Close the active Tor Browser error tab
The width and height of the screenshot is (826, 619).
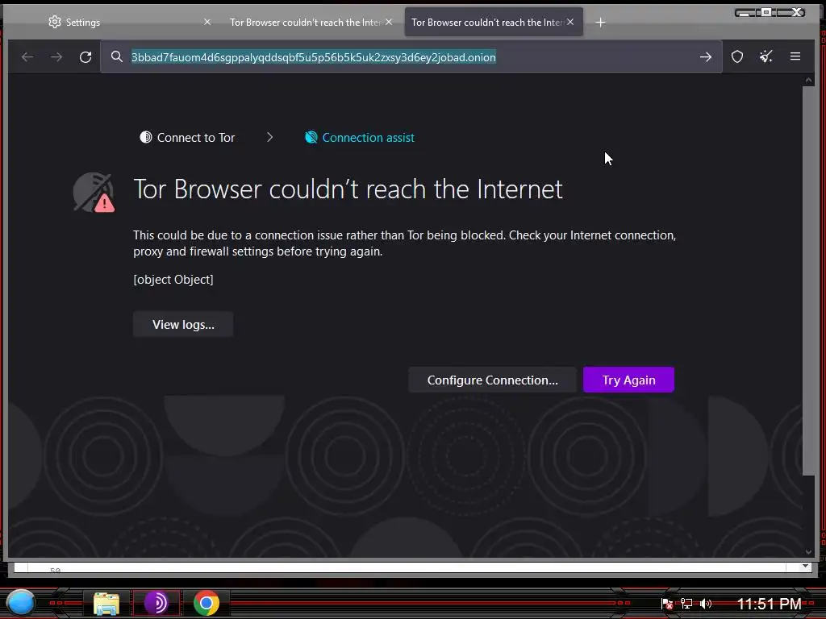[x=570, y=22]
